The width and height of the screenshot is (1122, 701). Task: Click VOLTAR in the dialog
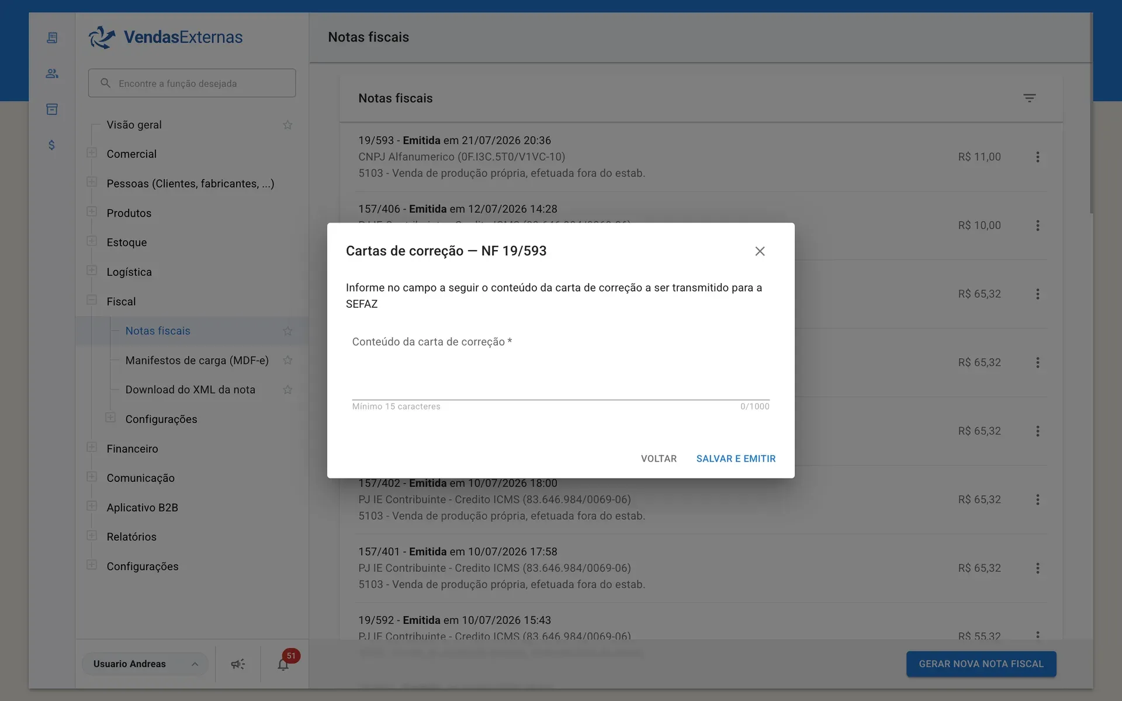[x=659, y=459]
